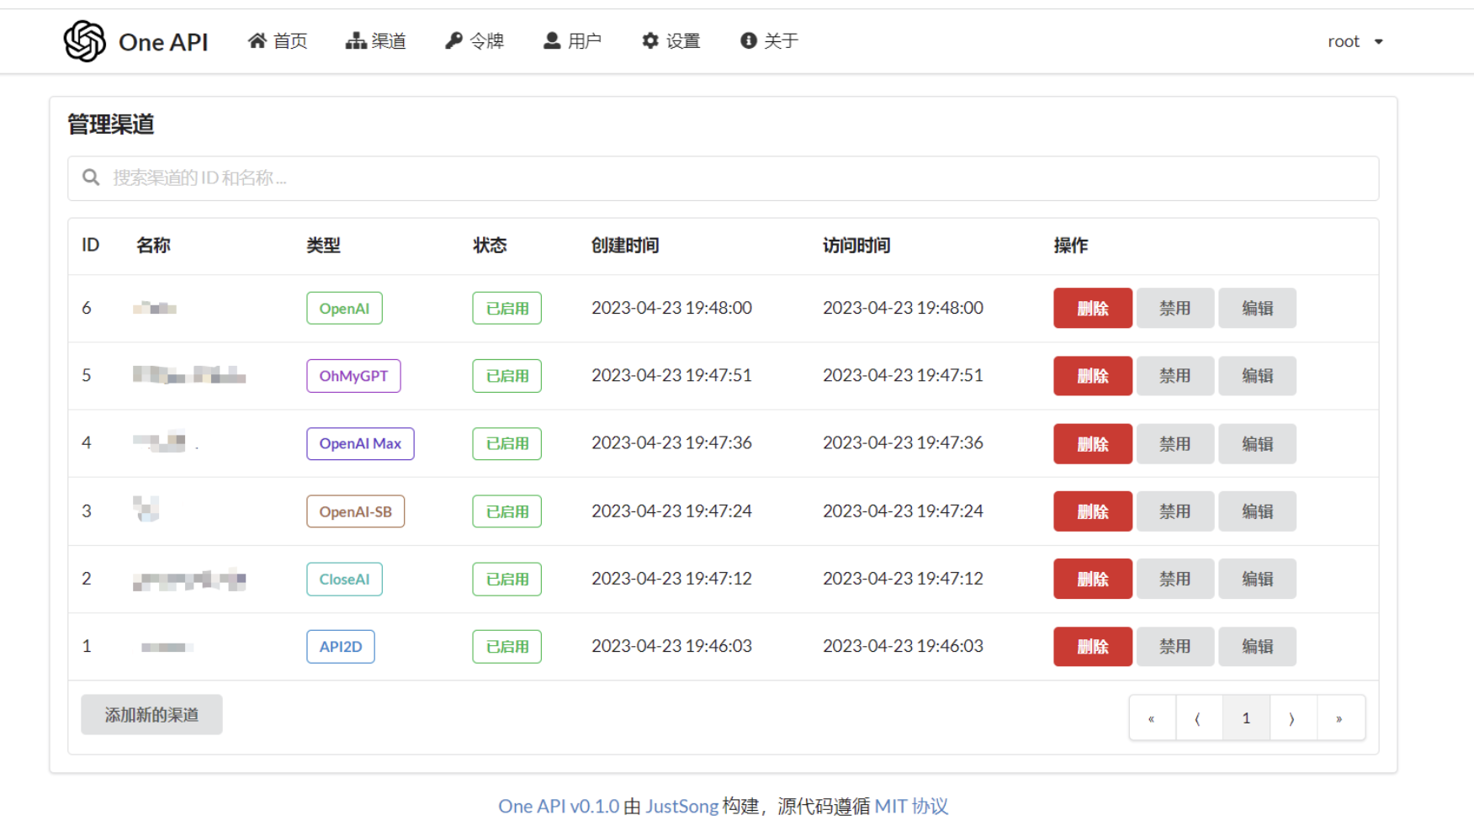Screen dimensions: 1474x826
Task: Click the info icon for 关于
Action: coord(748,41)
